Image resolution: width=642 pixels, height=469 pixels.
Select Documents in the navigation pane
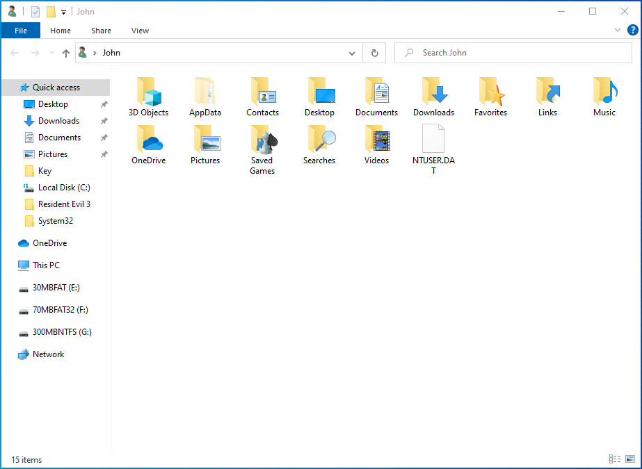pyautogui.click(x=59, y=138)
